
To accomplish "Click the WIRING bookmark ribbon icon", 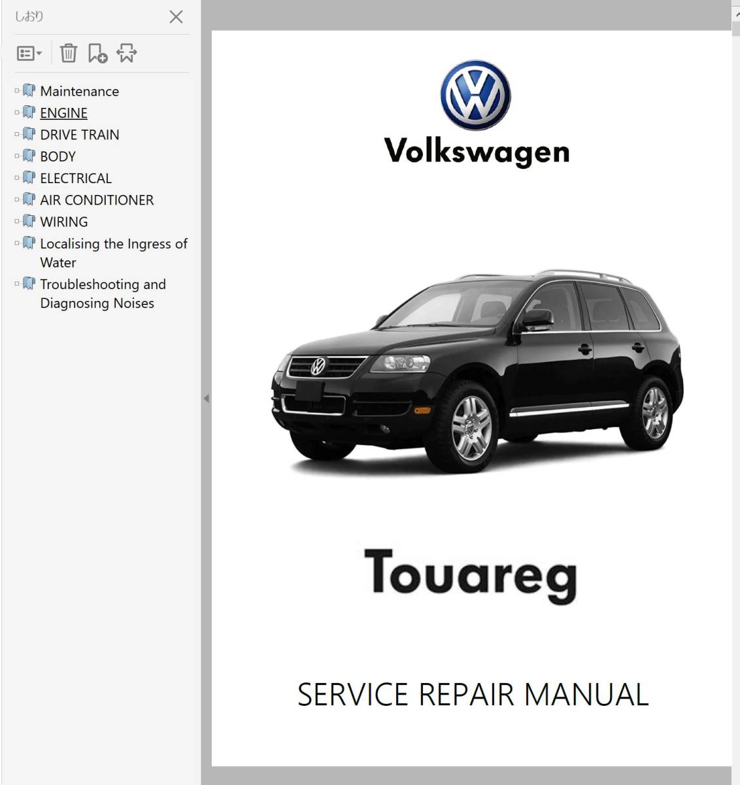I will (29, 221).
